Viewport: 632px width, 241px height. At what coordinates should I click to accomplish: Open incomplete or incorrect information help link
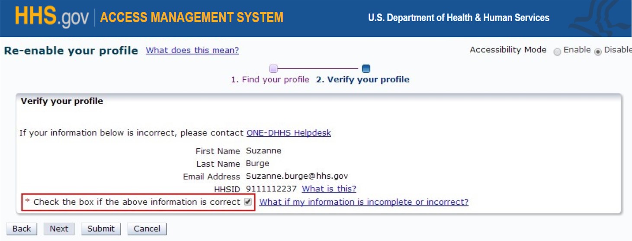pos(364,202)
